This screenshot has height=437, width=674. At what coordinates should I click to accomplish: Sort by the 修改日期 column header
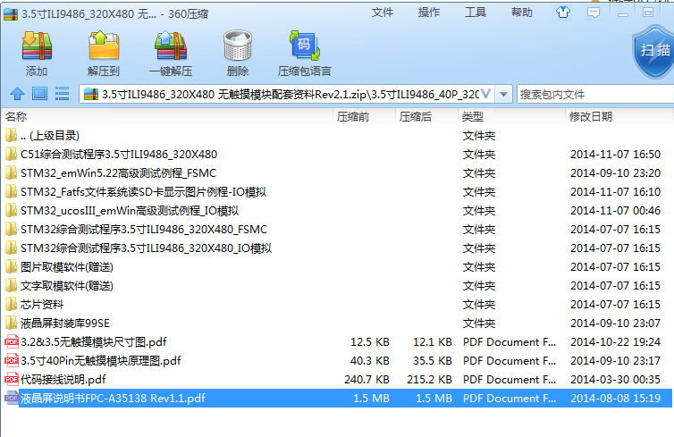pyautogui.click(x=590, y=116)
